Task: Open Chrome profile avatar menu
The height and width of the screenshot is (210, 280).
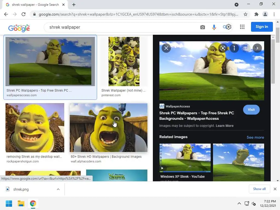Action: (265, 14)
